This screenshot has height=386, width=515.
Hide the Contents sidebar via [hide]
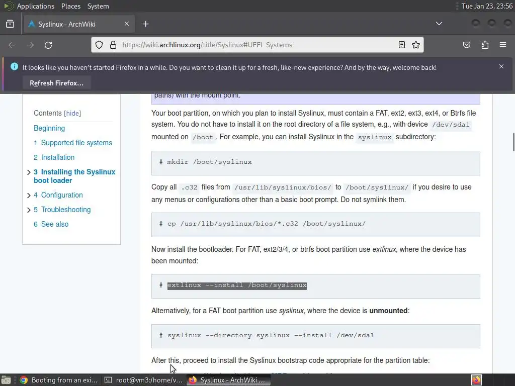[72, 113]
